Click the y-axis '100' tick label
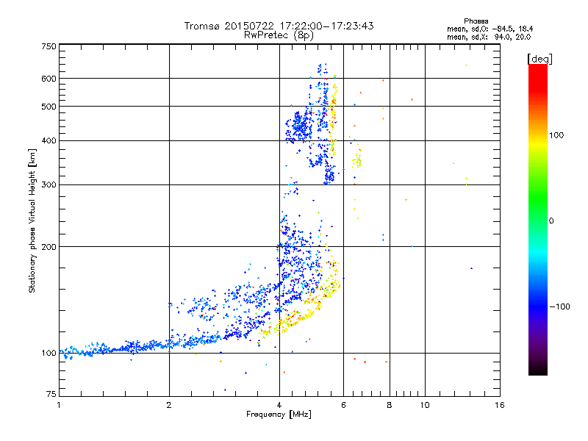Screen dimensions: 588x441 tap(49, 353)
